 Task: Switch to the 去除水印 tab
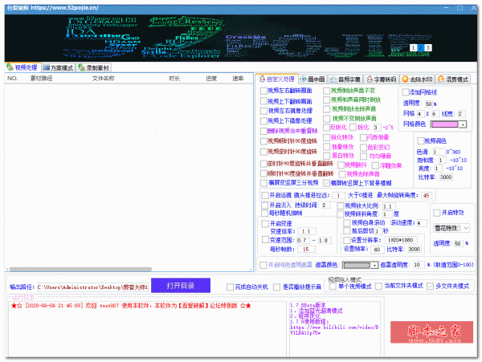point(417,79)
